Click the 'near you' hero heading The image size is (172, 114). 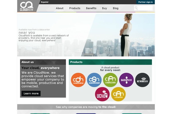click(x=27, y=32)
